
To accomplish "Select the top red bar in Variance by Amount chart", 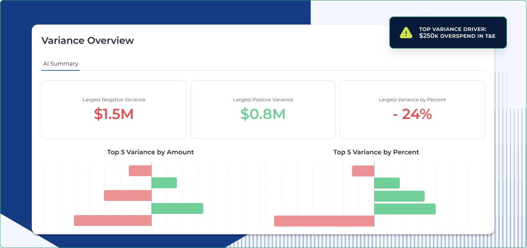I will pos(140,170).
